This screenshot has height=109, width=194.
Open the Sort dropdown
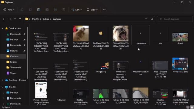tap(76, 10)
